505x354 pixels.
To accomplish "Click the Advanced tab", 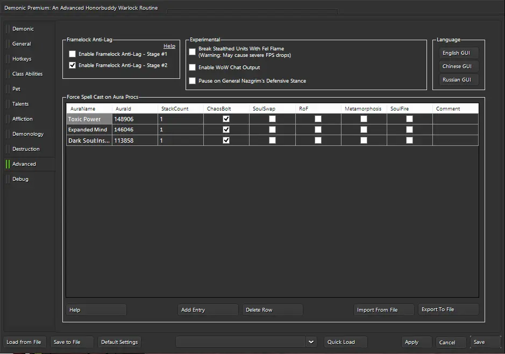I will tap(29, 164).
